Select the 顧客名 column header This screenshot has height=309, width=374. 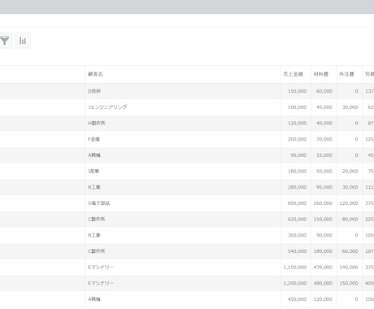(x=95, y=74)
